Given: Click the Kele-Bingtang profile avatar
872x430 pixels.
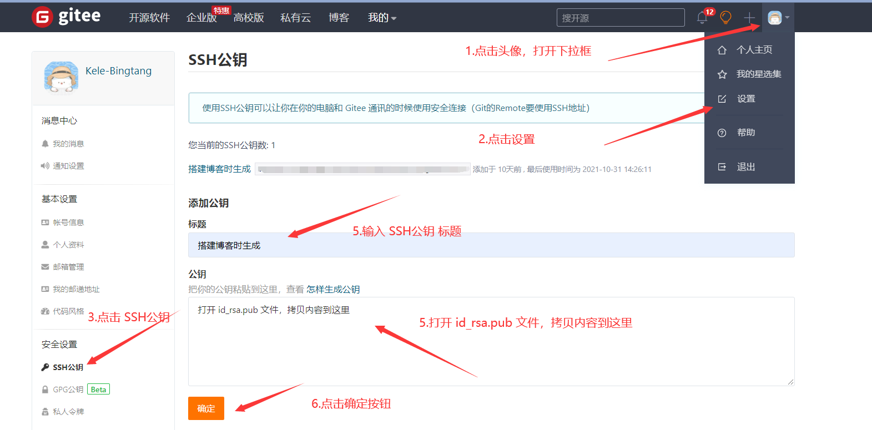Looking at the screenshot, I should (61, 77).
